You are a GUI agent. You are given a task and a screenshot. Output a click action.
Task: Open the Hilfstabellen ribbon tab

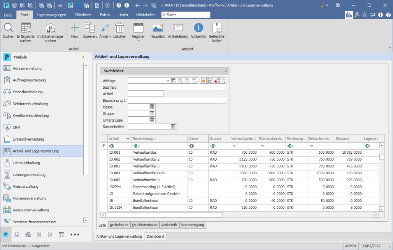(x=146, y=15)
